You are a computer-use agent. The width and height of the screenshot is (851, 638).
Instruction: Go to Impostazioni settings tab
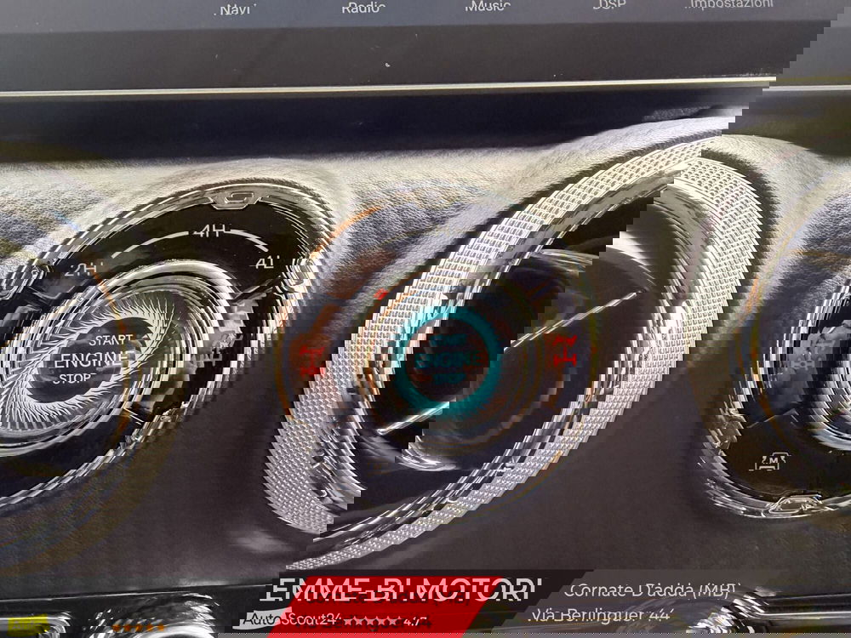pyautogui.click(x=731, y=4)
